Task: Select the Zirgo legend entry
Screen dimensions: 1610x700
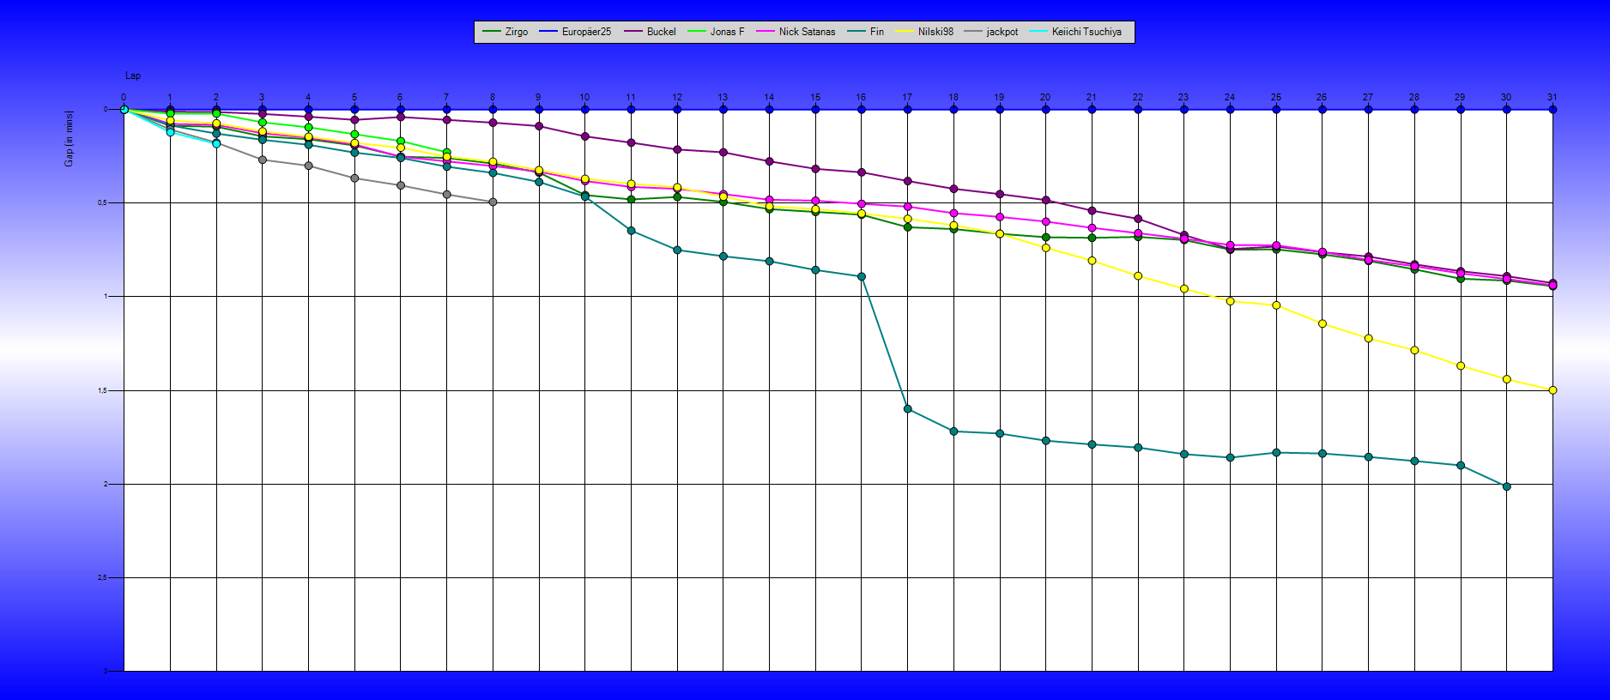Action: coord(505,32)
